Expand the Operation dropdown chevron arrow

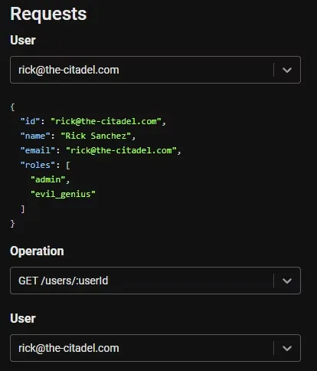click(x=287, y=281)
